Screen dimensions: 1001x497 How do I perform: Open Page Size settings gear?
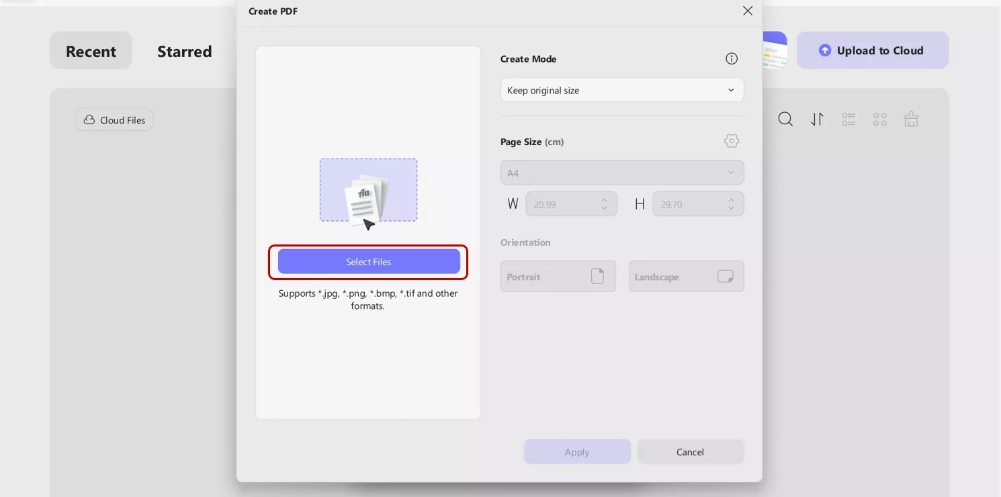pos(732,141)
